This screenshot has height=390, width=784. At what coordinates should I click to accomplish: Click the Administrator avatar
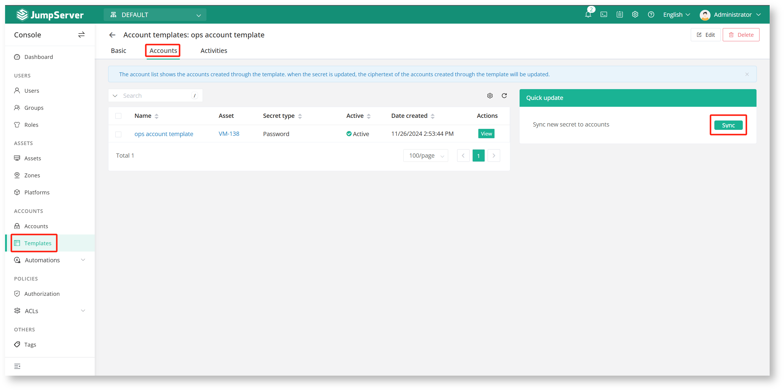[705, 15]
